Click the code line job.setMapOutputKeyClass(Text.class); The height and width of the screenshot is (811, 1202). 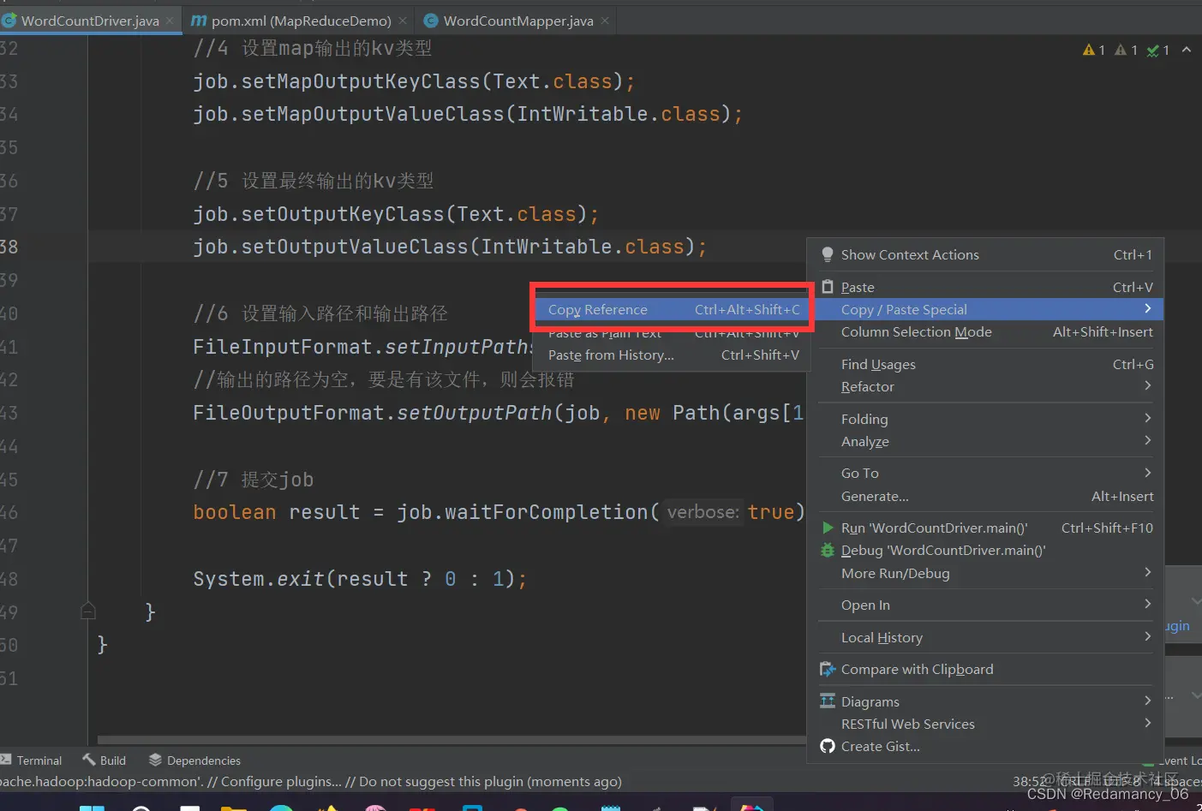coord(414,81)
